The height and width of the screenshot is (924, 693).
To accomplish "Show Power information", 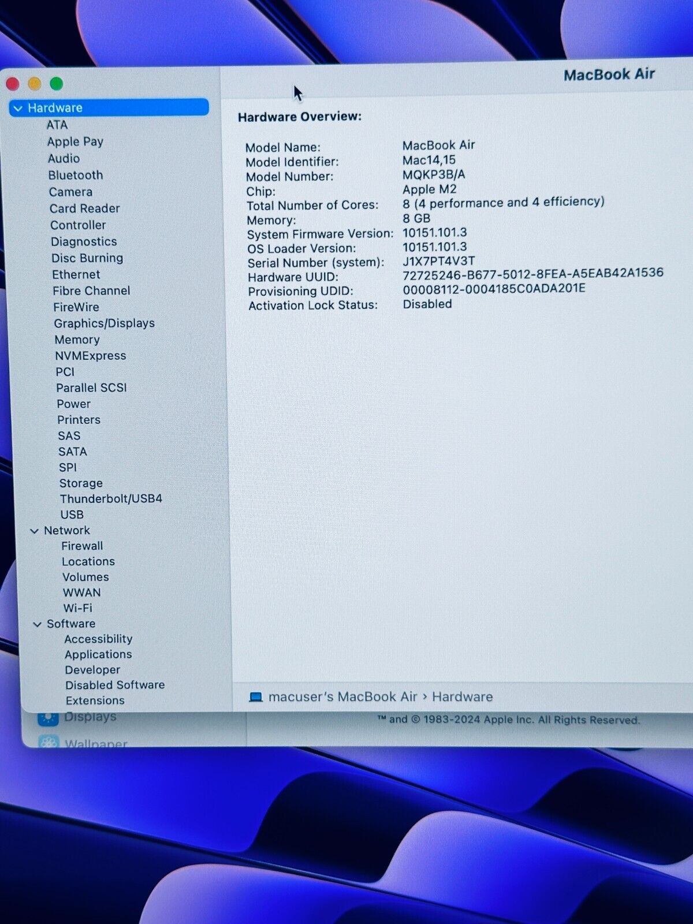I will pyautogui.click(x=73, y=404).
